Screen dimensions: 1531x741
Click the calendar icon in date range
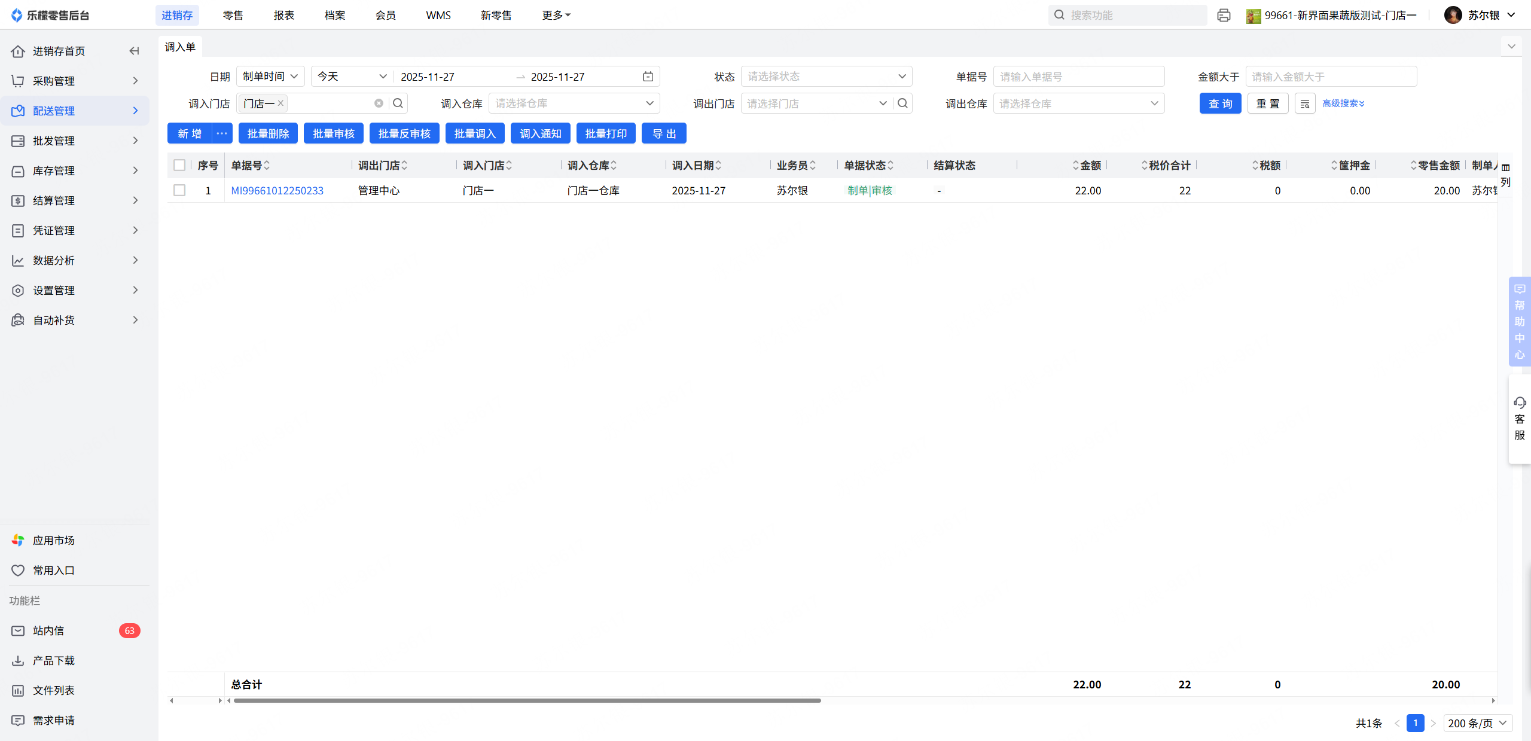pos(648,77)
